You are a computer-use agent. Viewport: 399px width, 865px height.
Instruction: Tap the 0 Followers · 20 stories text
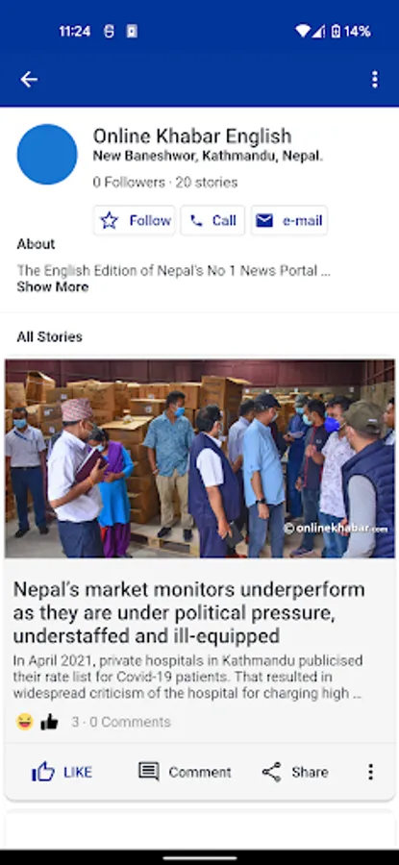coord(165,183)
